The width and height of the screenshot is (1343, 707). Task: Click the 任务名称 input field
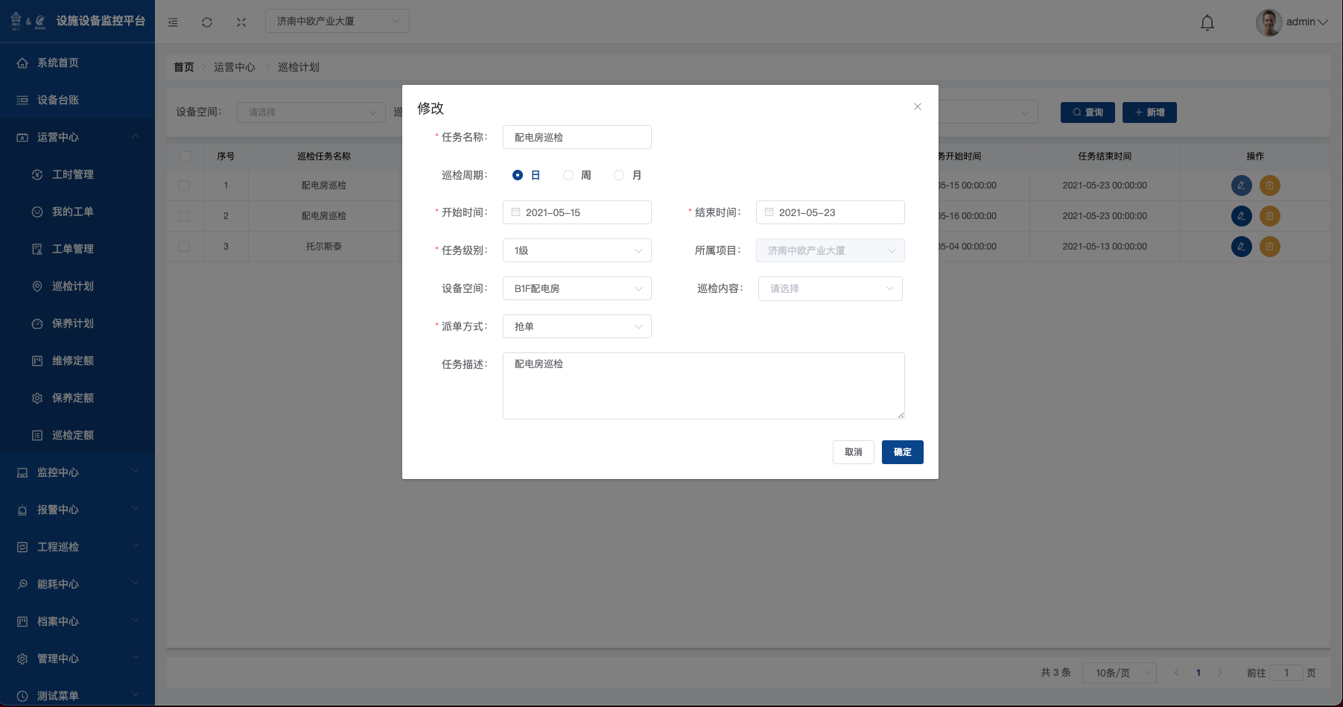coord(577,137)
